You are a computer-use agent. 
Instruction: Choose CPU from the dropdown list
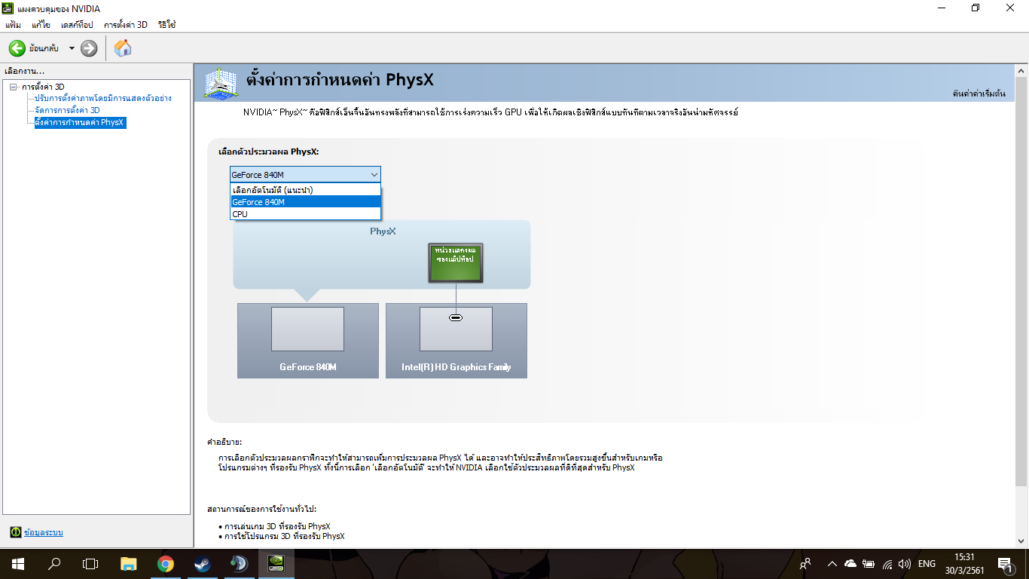point(306,214)
